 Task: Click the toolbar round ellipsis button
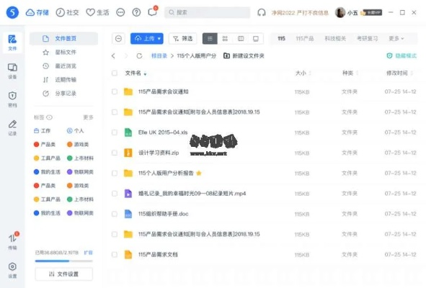[118, 39]
